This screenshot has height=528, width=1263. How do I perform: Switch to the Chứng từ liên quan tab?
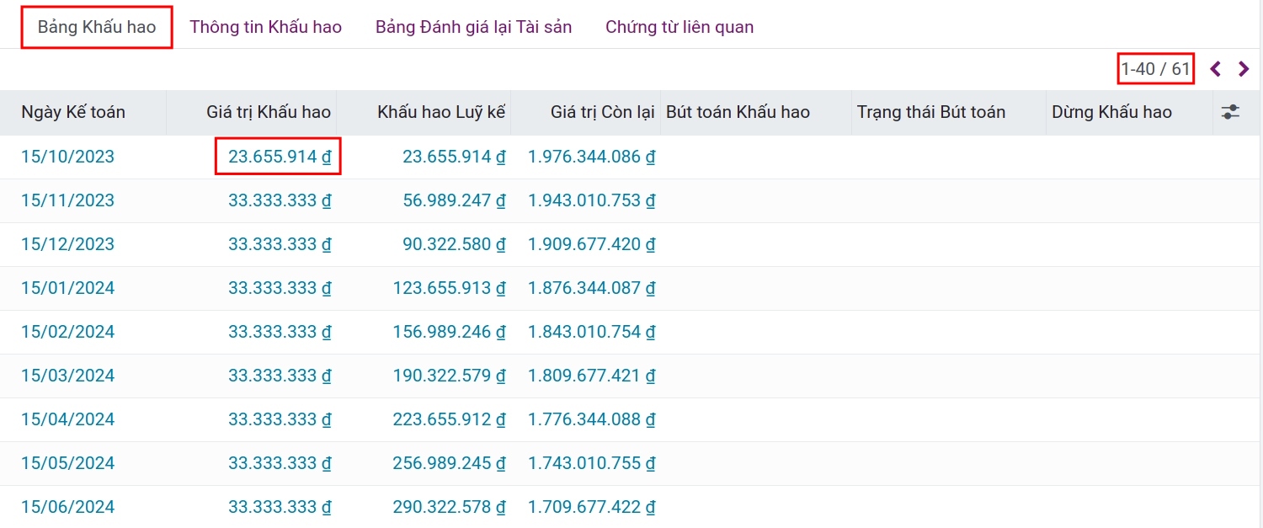[x=678, y=26]
